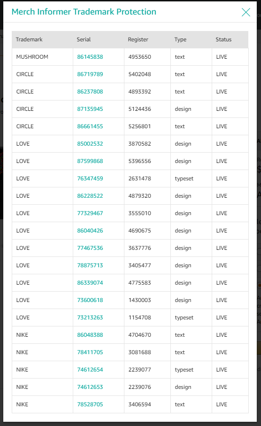Open serial 73600618 link
This screenshot has height=426, width=261.
coord(90,300)
